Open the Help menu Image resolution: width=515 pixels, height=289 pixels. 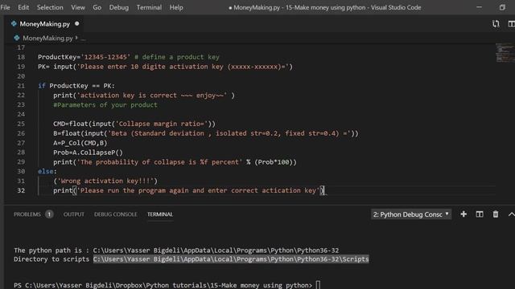[176, 7]
